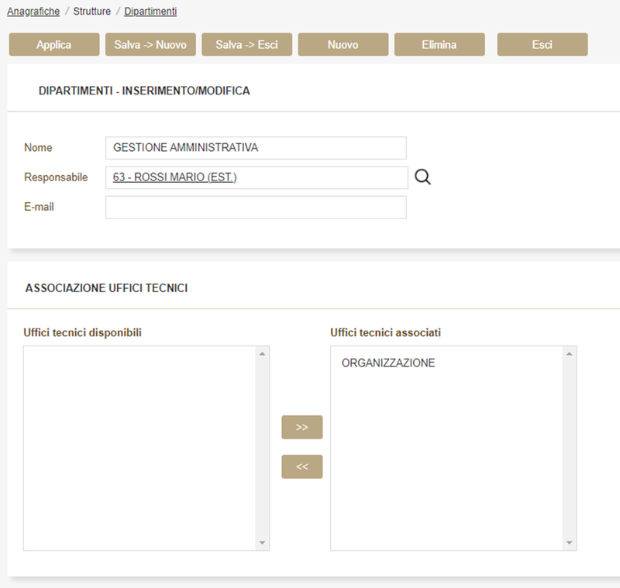This screenshot has height=588, width=620.
Task: Click the magnifier icon next to Responsabile
Action: 422,177
